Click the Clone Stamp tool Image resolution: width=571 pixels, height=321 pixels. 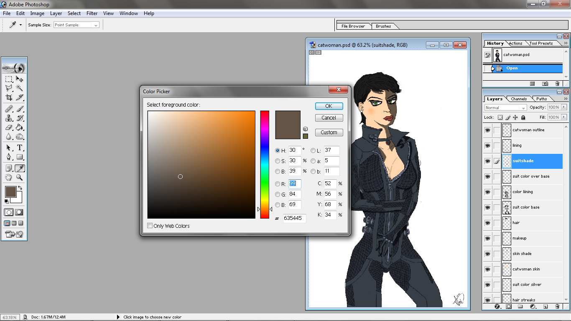[x=9, y=118]
